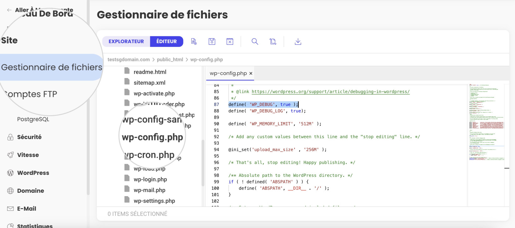
Task: Switch to the EXPLORATEUR view
Action: click(126, 42)
